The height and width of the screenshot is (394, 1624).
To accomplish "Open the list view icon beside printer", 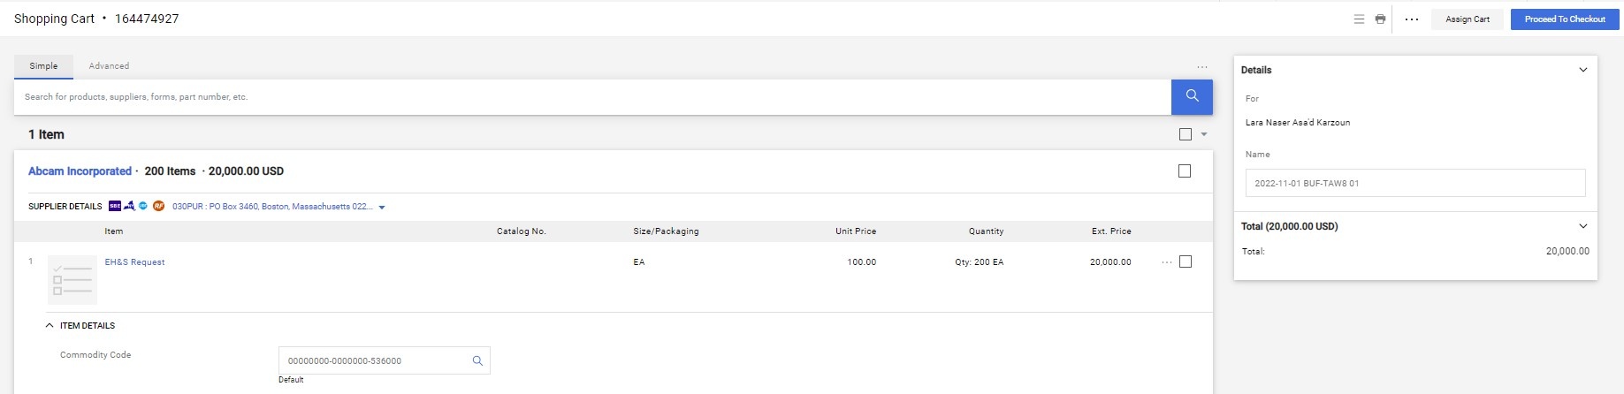I will pos(1359,19).
